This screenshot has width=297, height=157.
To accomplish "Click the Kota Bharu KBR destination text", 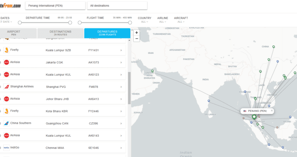I will (x=57, y=111).
